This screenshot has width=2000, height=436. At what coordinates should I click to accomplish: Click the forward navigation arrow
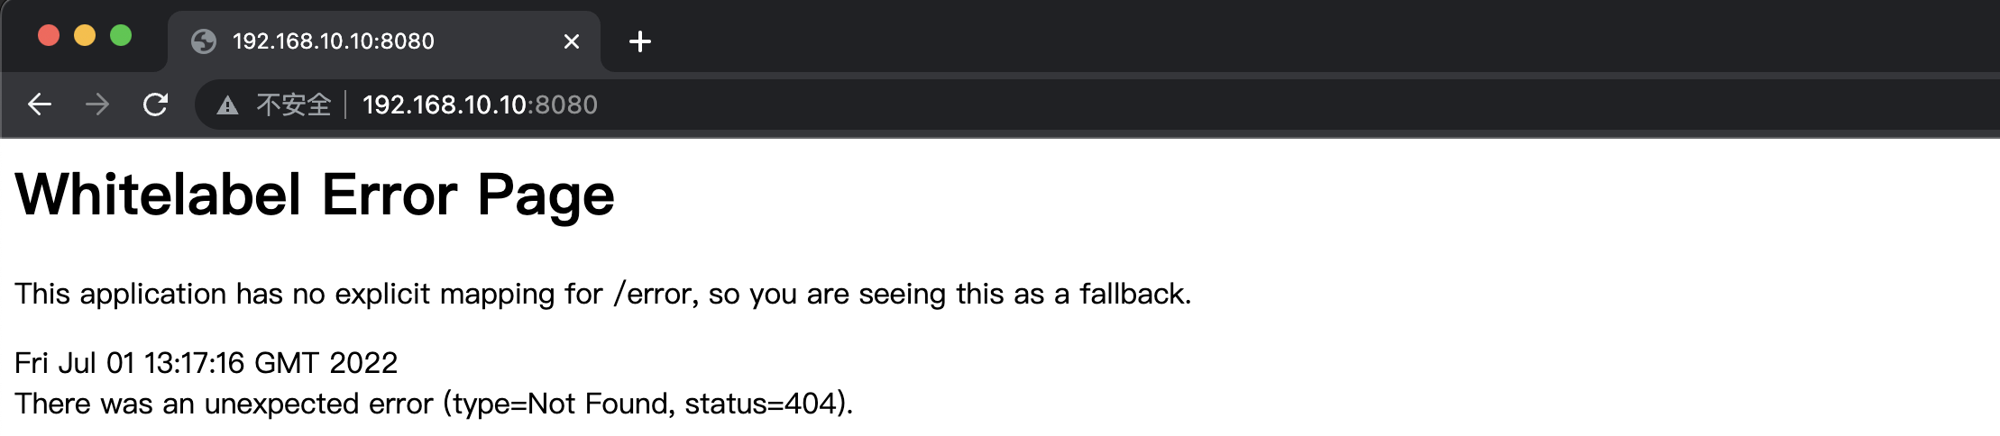pyautogui.click(x=97, y=104)
